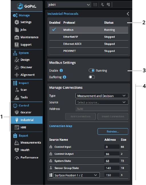Click the System section network icon

(15, 53)
